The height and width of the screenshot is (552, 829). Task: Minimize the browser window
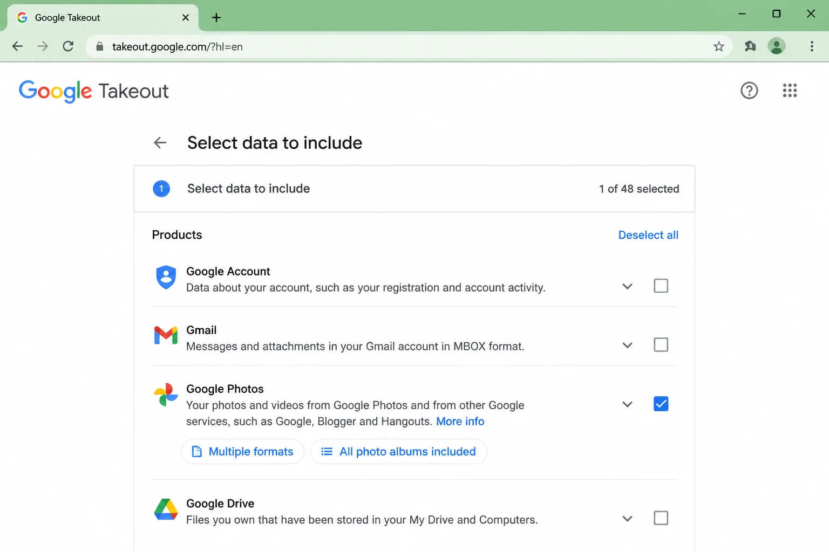(742, 14)
